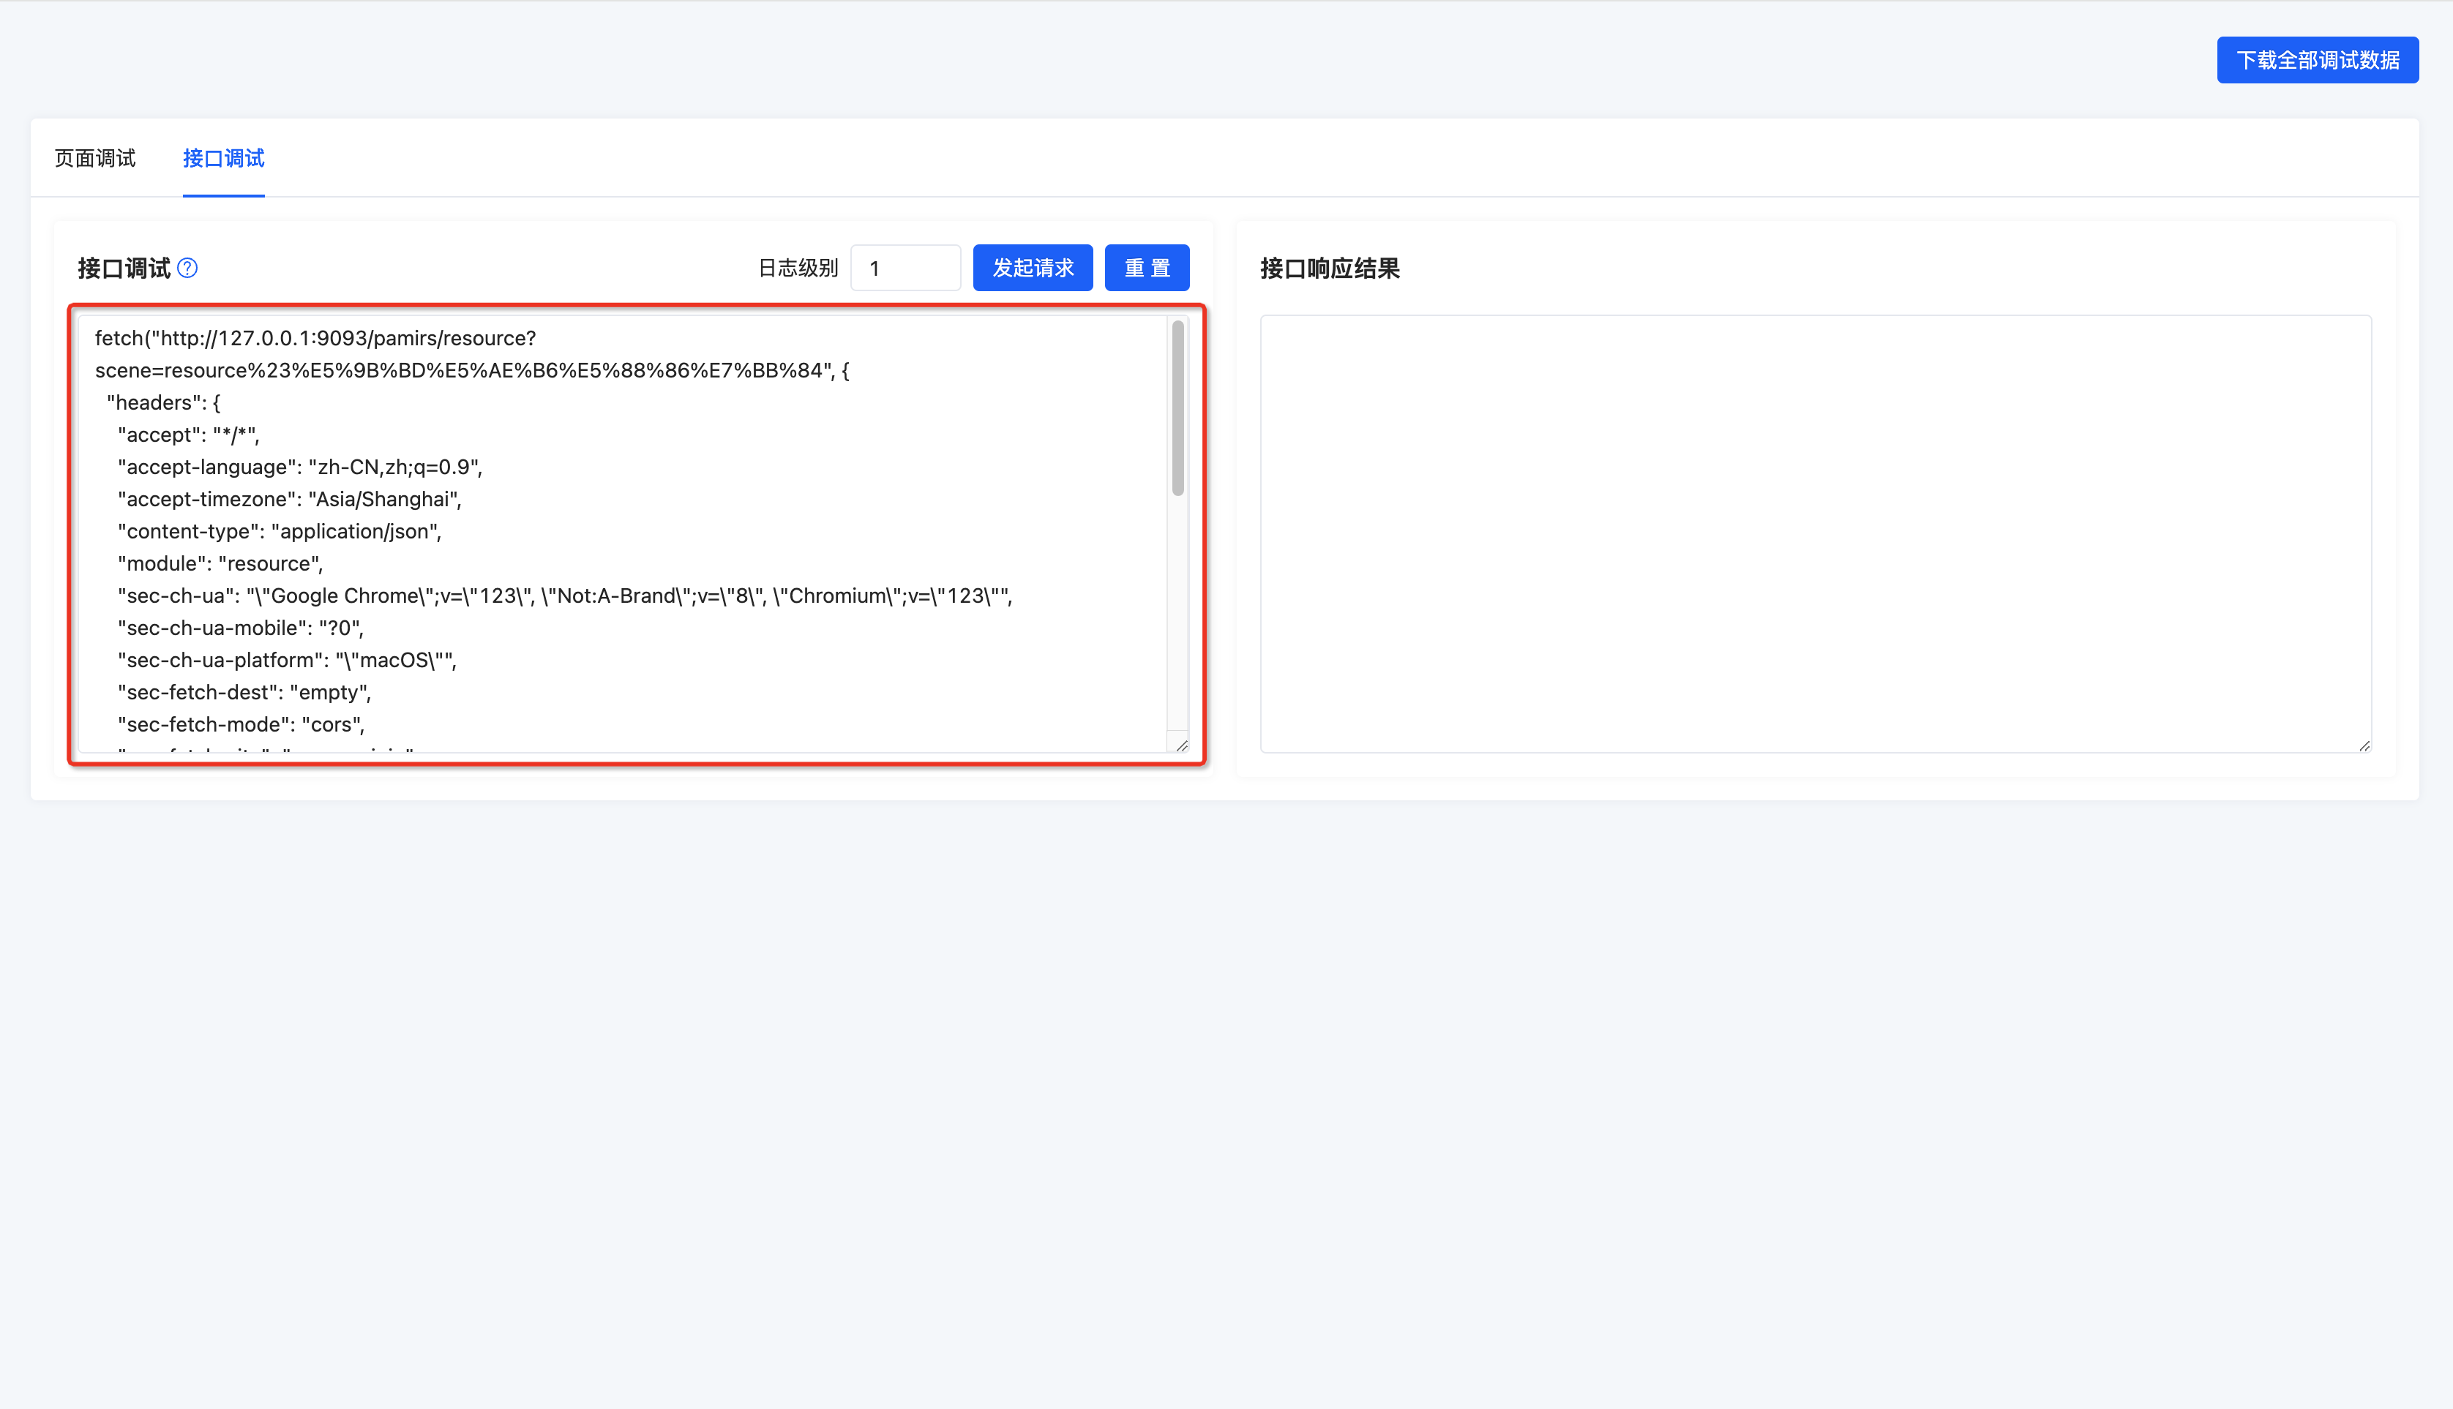Click scrollbar track below the thumb
Viewport: 2453px width, 1409px height.
pos(1177,620)
